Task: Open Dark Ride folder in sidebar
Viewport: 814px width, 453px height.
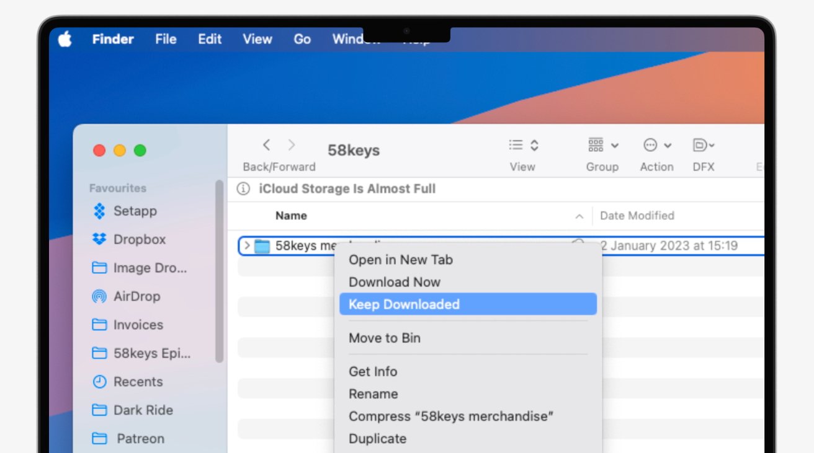Action: coord(132,410)
